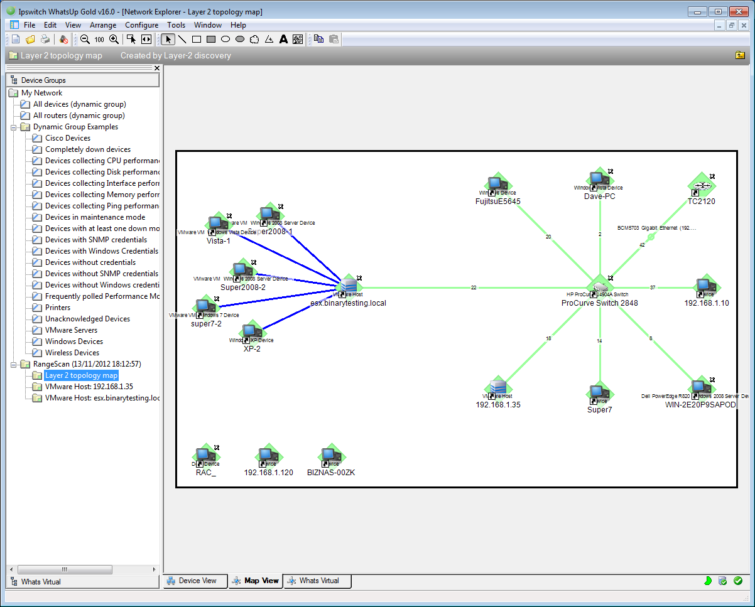The width and height of the screenshot is (755, 607).
Task: Click the Zoom Out magnifier icon
Action: (85, 39)
